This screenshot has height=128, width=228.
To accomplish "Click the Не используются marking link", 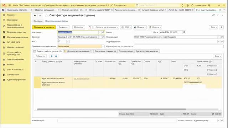I will pyautogui.click(x=82, y=79).
